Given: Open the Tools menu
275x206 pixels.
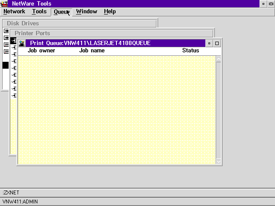Looking at the screenshot, I should click(x=39, y=12).
